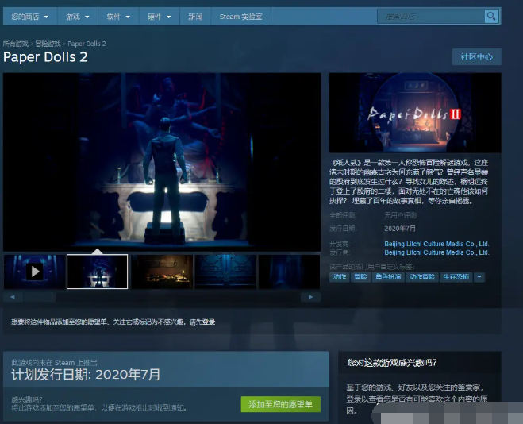The height and width of the screenshot is (424, 523).
Task: Click the Paper Dolls 2 page title
Action: (x=45, y=57)
